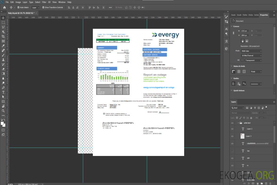Click the Home icon in options bar
Screen dimensions: 277x185
[4, 7]
